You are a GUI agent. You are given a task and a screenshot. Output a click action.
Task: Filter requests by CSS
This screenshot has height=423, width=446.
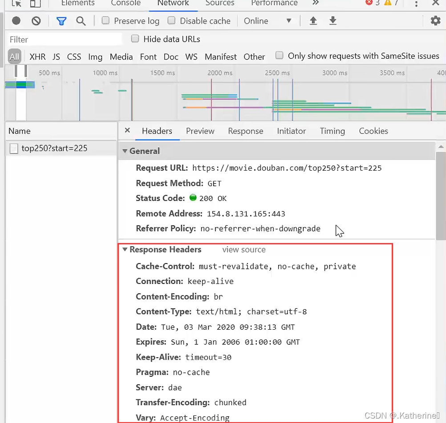74,57
